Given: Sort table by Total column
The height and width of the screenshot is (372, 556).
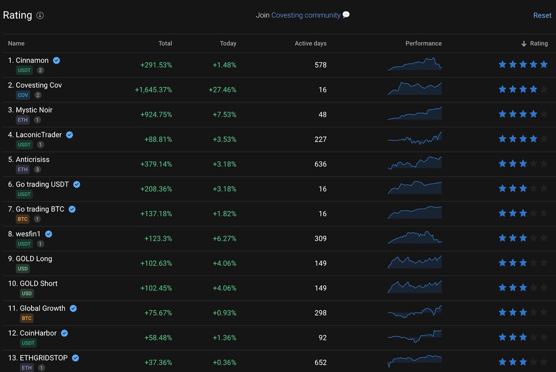Looking at the screenshot, I should (x=165, y=43).
